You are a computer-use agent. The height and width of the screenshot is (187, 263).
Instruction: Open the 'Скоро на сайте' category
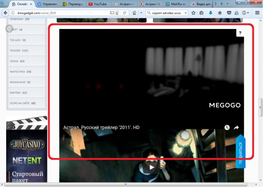(27, 103)
